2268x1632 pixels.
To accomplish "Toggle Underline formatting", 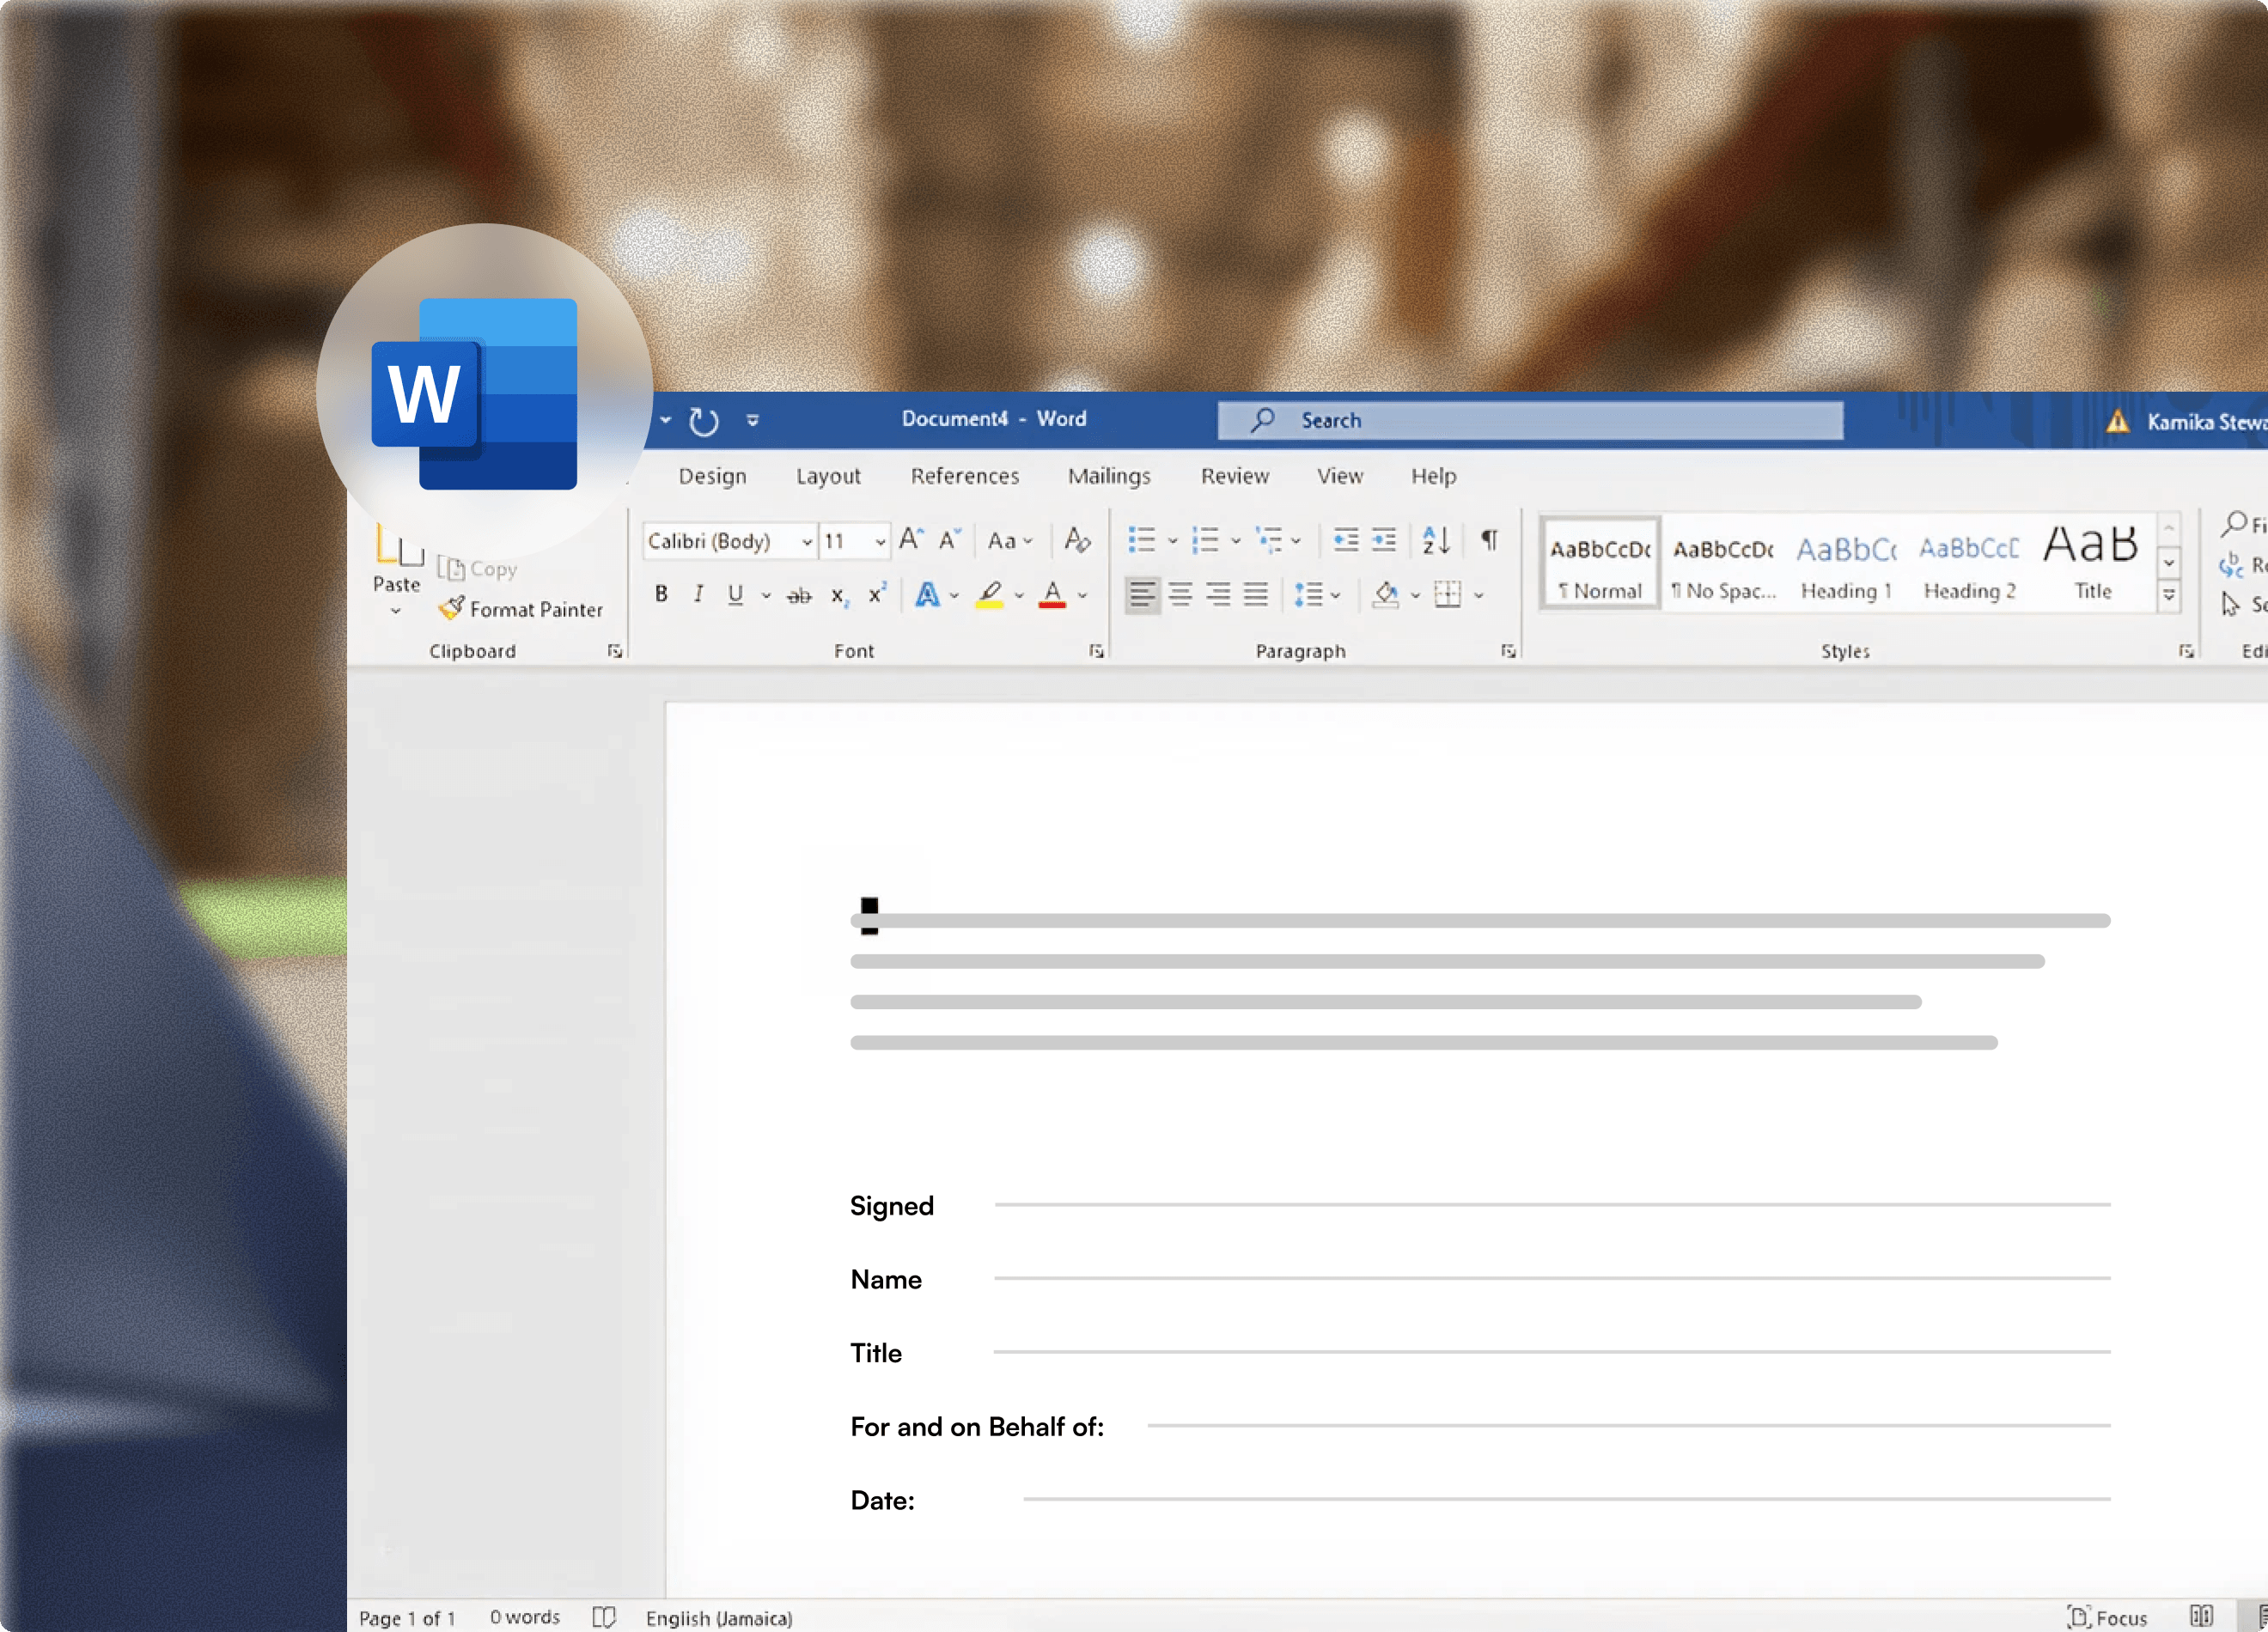I will coord(736,594).
